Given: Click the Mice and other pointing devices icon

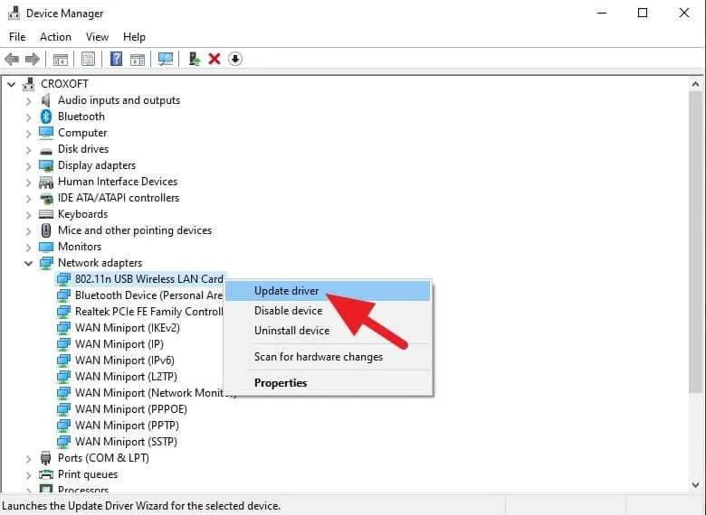Looking at the screenshot, I should (46, 230).
